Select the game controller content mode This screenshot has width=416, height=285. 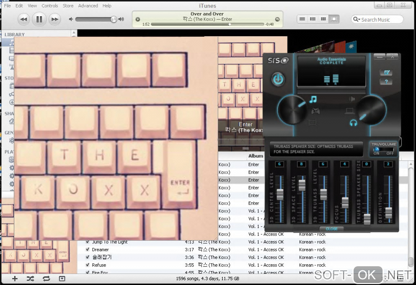click(x=315, y=110)
